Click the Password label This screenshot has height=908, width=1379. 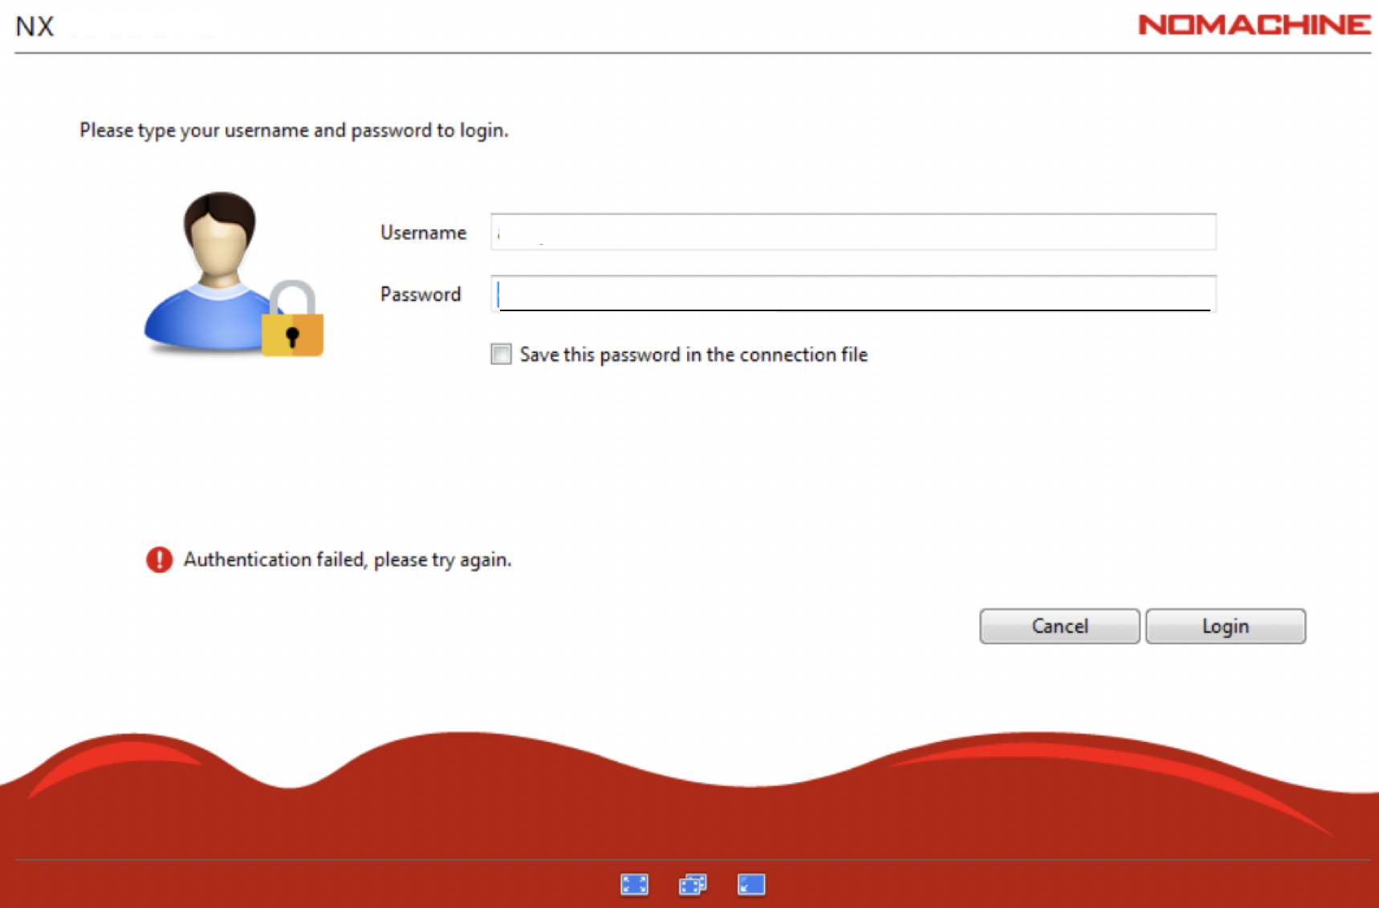pyautogui.click(x=421, y=294)
